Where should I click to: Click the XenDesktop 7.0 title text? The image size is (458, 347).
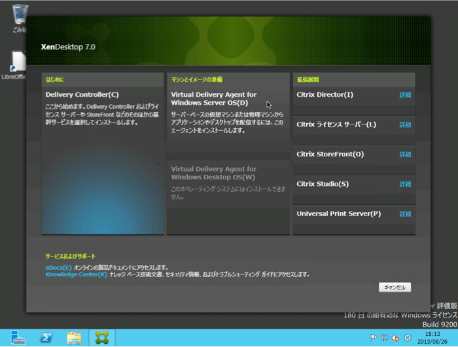68,47
